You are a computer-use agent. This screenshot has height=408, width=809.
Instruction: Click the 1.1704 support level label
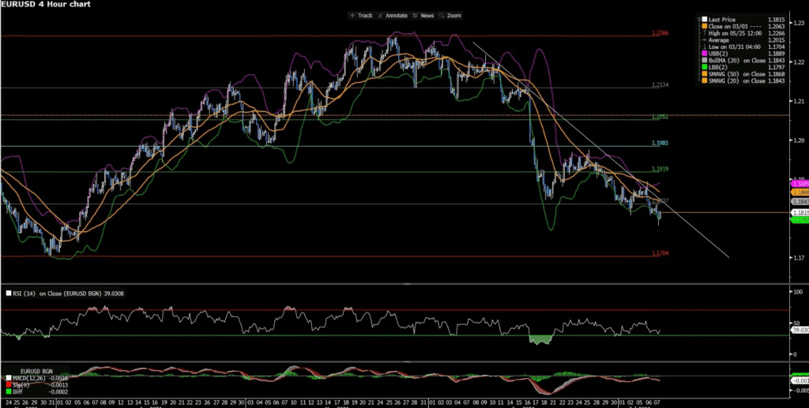(660, 253)
